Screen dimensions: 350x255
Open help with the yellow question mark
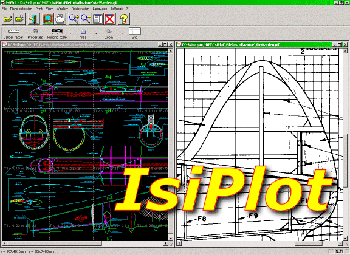coord(124,19)
